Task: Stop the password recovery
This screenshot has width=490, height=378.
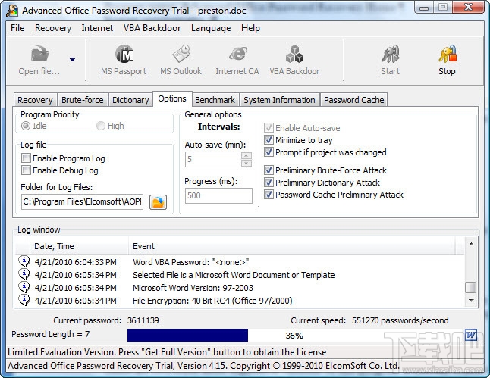Action: tap(448, 54)
